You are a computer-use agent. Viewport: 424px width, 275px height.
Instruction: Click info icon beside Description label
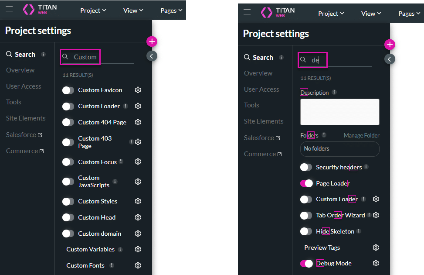(x=334, y=93)
